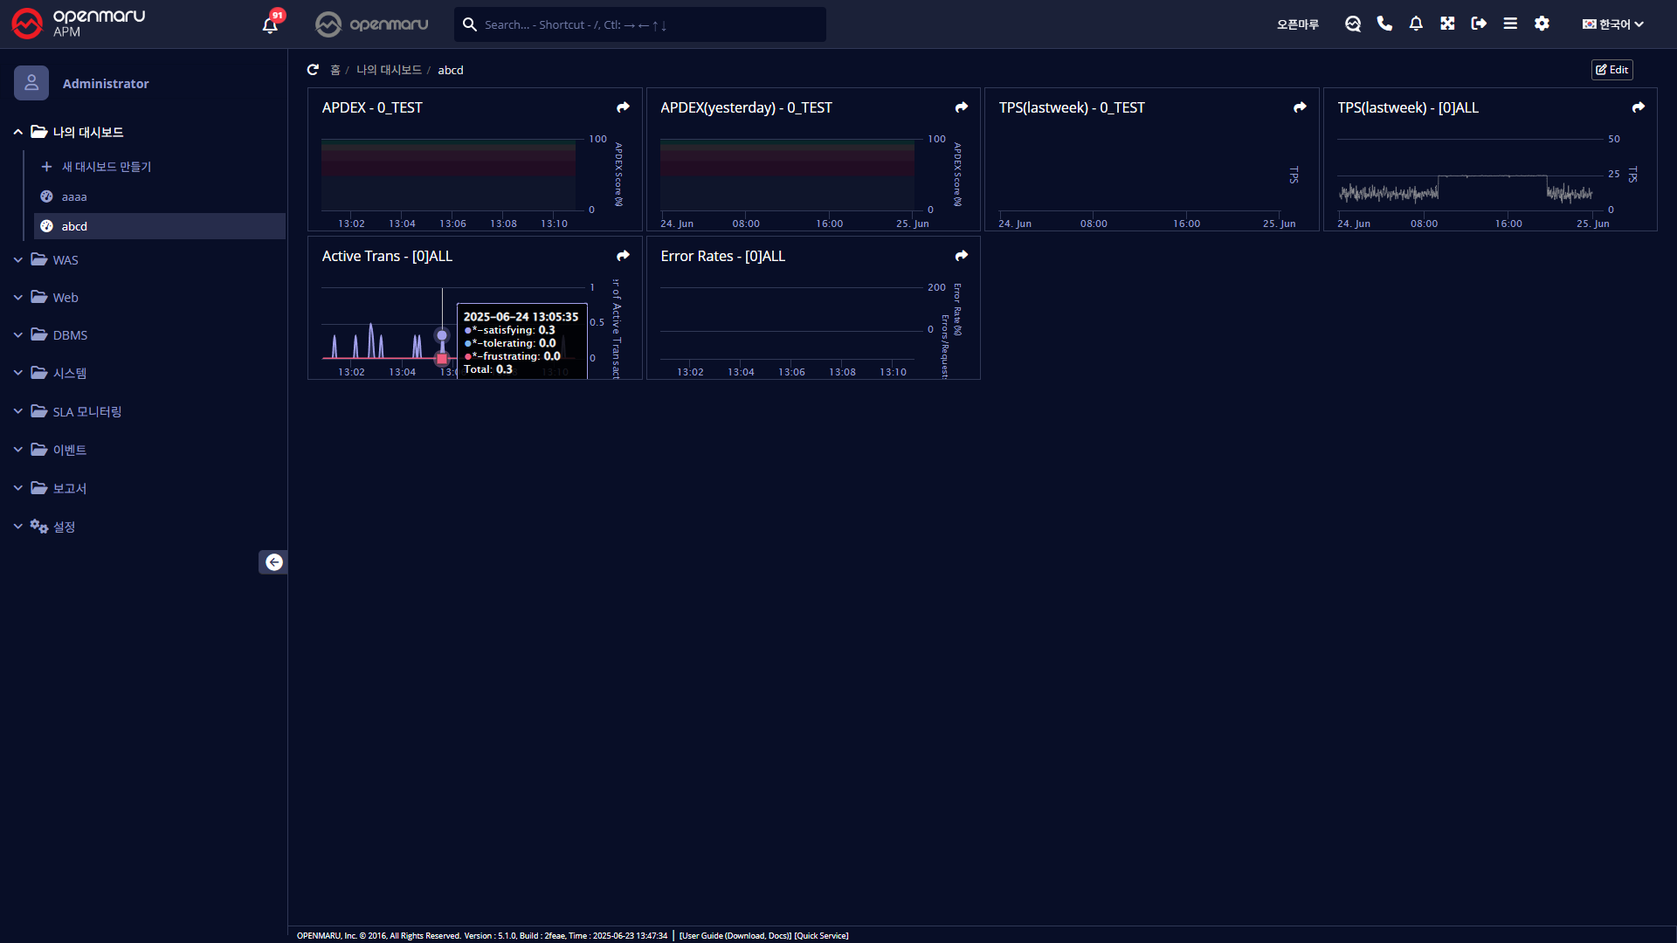Click the Edit dashboard button
Viewport: 1677px width, 943px height.
click(x=1611, y=70)
